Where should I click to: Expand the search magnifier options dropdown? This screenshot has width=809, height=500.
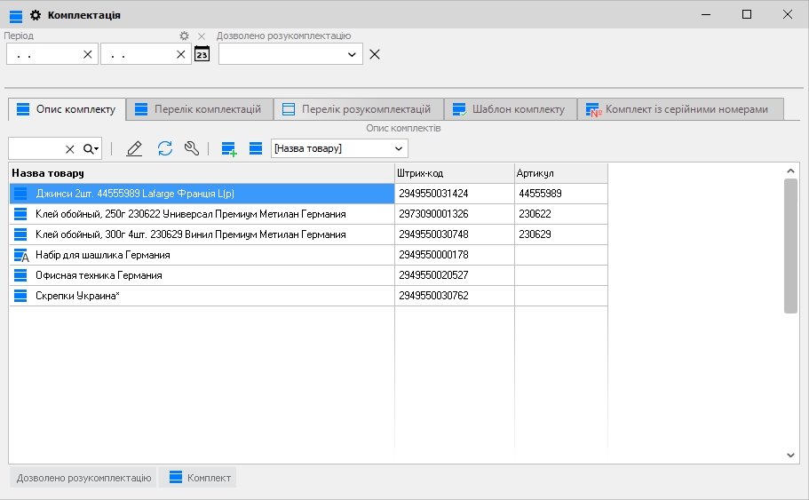(x=91, y=149)
